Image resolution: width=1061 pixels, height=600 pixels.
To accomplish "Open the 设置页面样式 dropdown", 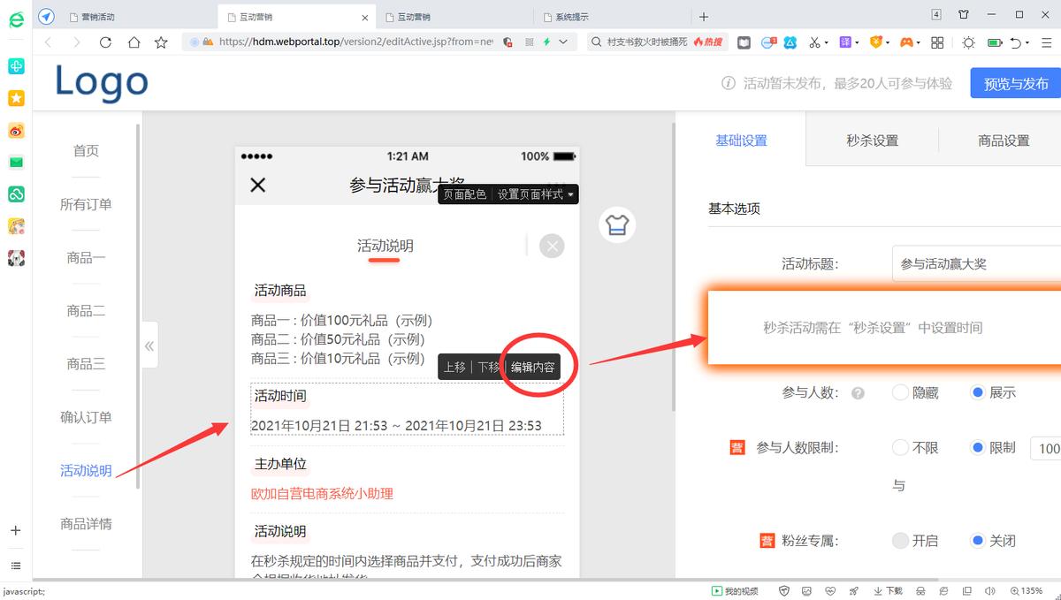I will pos(527,193).
